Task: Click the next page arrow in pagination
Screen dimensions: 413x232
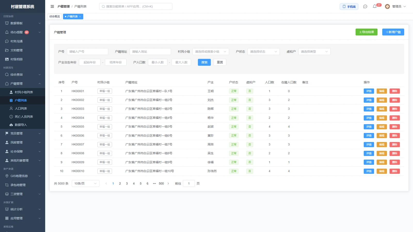Action: click(x=168, y=184)
